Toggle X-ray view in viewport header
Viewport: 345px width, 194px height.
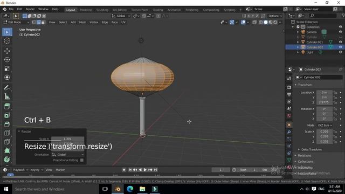(254, 22)
